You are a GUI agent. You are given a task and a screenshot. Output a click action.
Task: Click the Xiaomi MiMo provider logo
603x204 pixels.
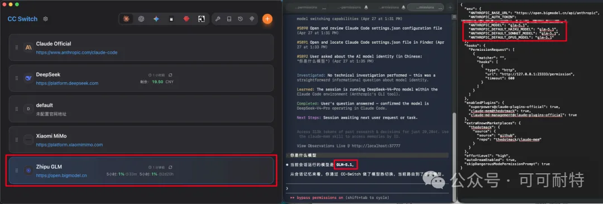tap(28, 140)
